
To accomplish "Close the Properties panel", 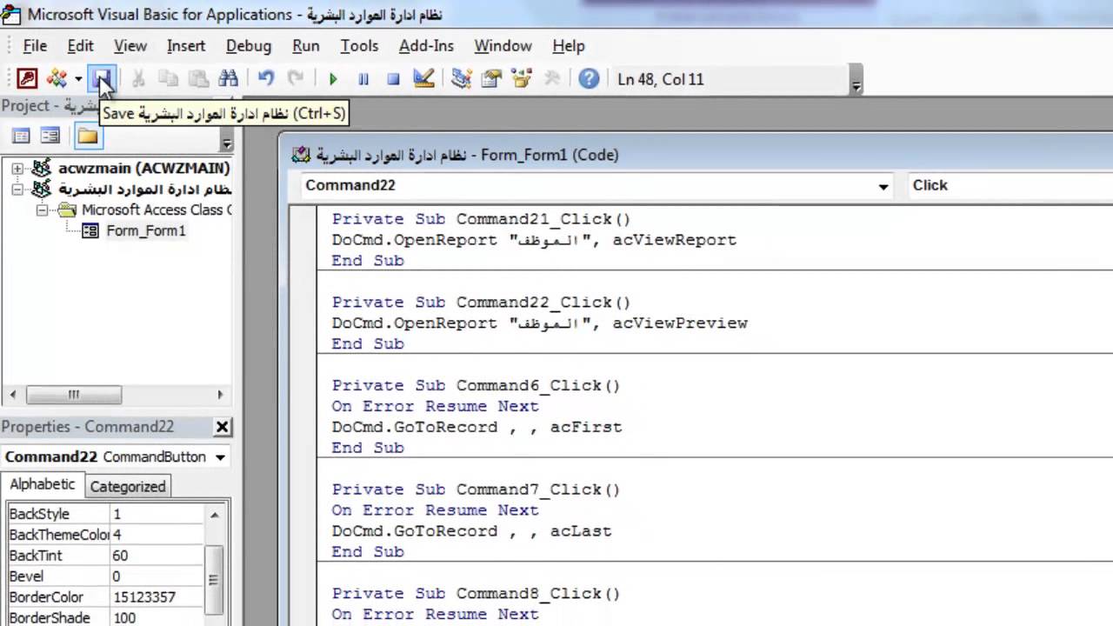I will coord(223,427).
